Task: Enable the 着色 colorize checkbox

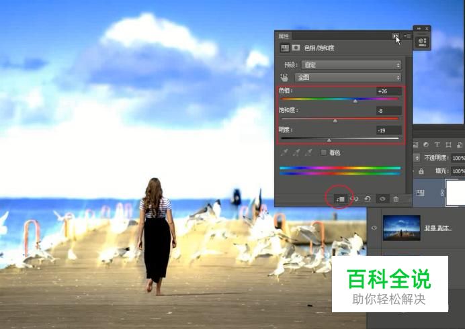Action: (x=323, y=152)
